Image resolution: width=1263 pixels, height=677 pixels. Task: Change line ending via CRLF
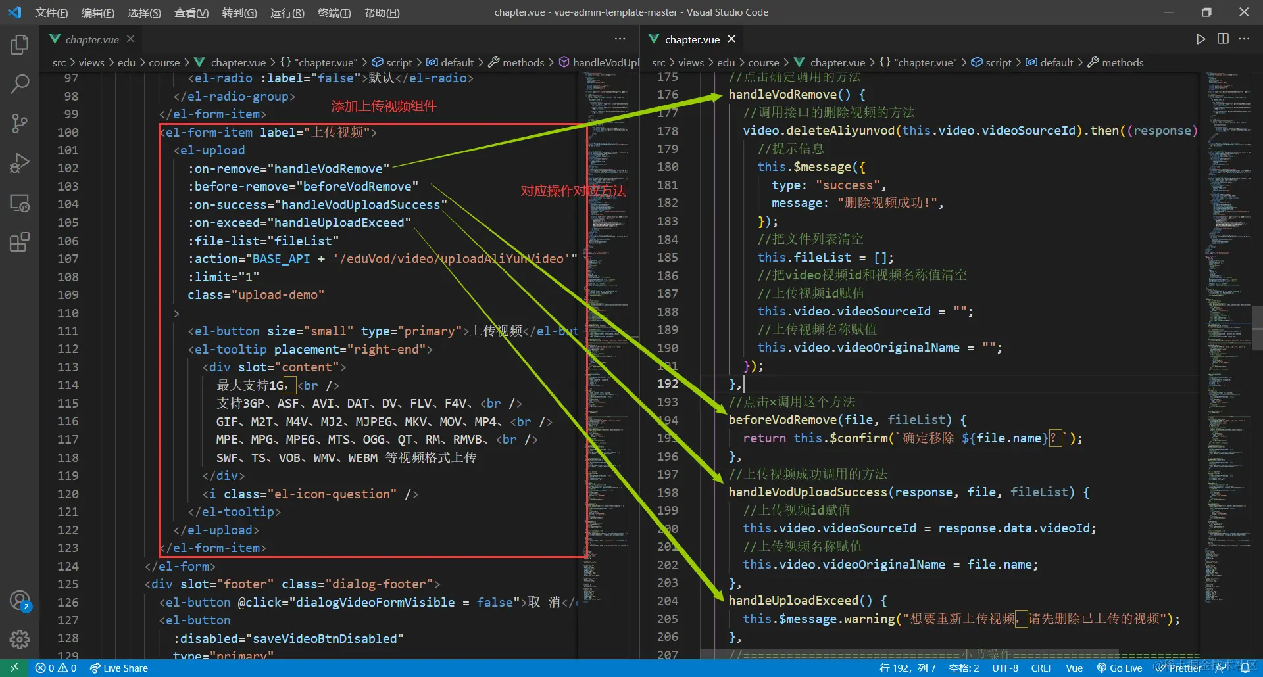(x=1042, y=668)
